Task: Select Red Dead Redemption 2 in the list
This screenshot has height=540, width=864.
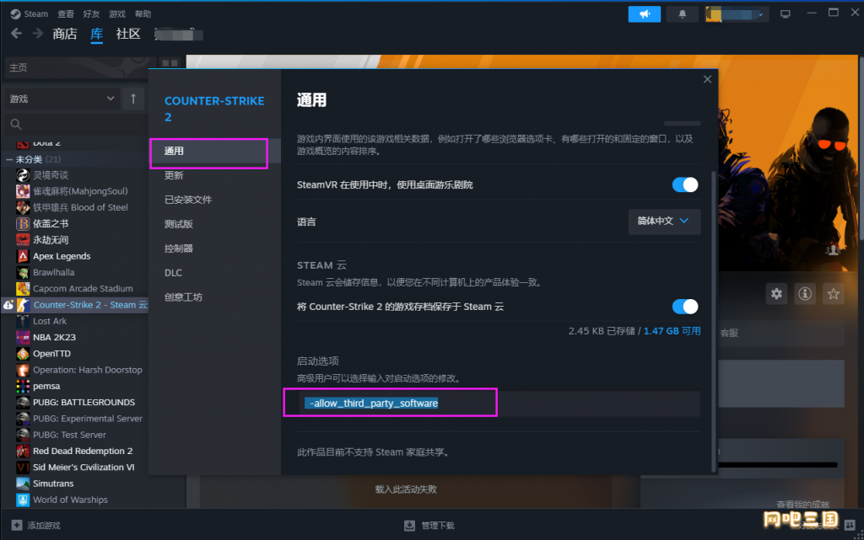Action: pyautogui.click(x=83, y=451)
